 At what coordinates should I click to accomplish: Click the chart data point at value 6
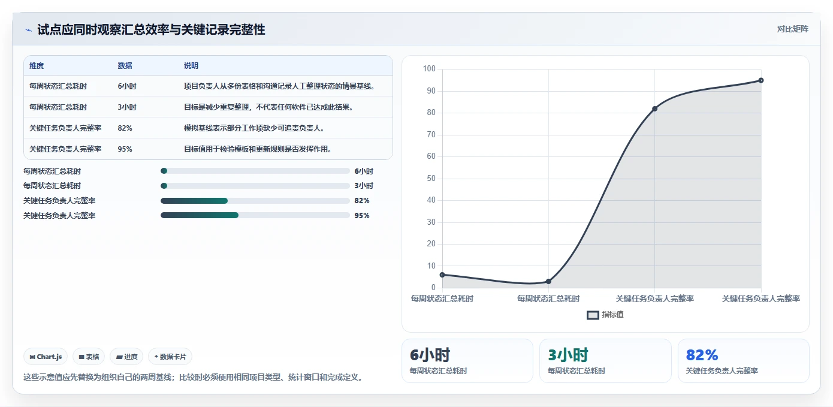click(x=442, y=275)
